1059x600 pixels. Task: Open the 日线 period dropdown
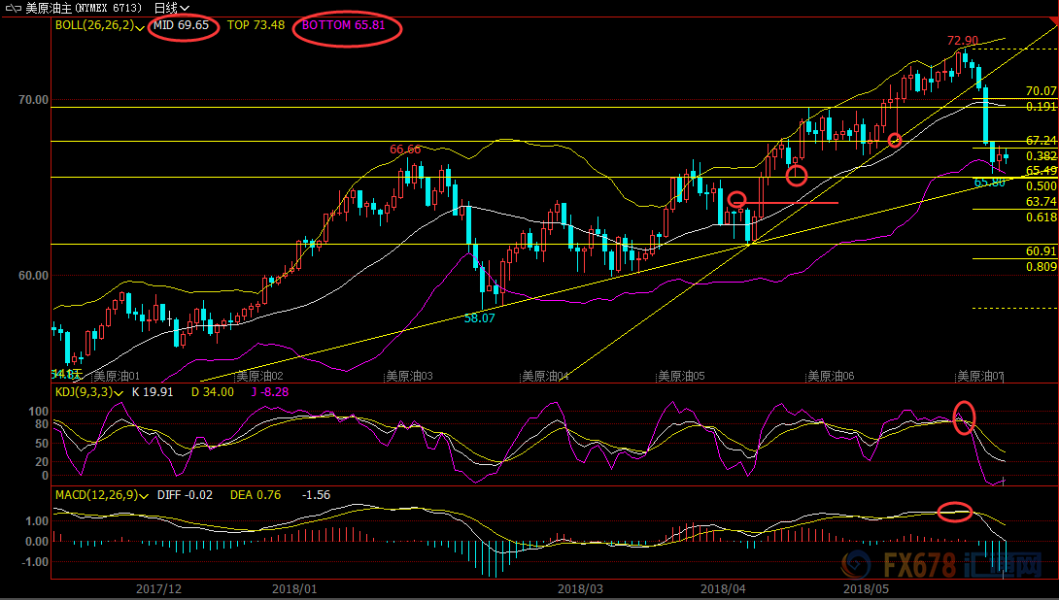pyautogui.click(x=172, y=8)
